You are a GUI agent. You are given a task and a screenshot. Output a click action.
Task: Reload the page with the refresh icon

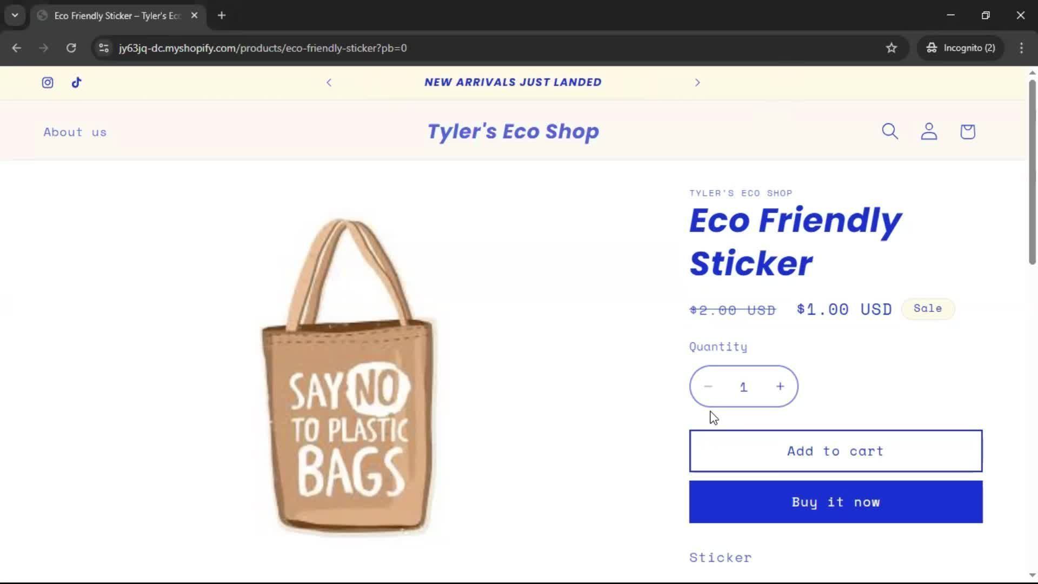[x=71, y=48]
